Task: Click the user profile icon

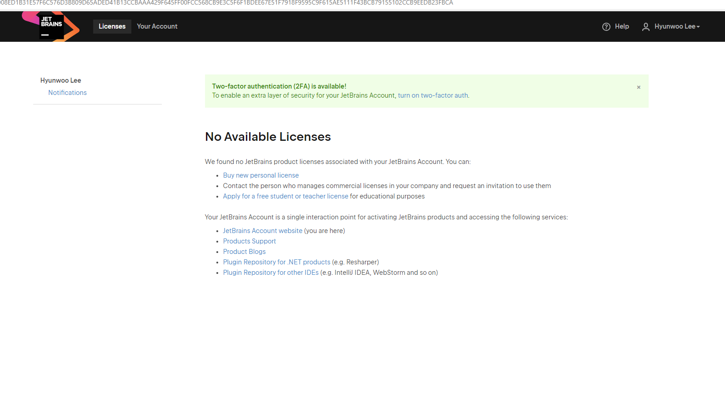Action: (x=645, y=27)
